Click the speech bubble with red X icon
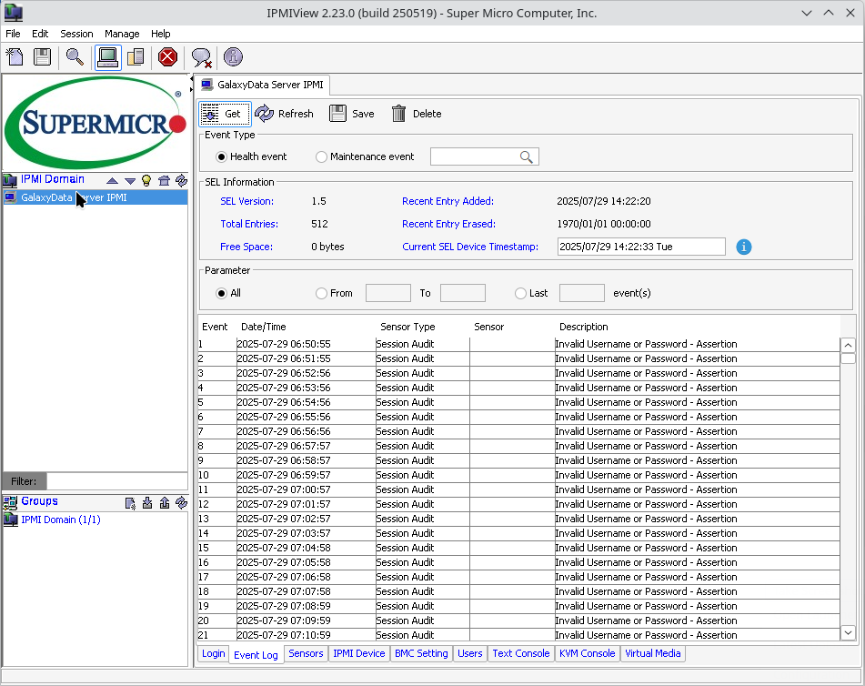The height and width of the screenshot is (686, 865). coord(201,56)
